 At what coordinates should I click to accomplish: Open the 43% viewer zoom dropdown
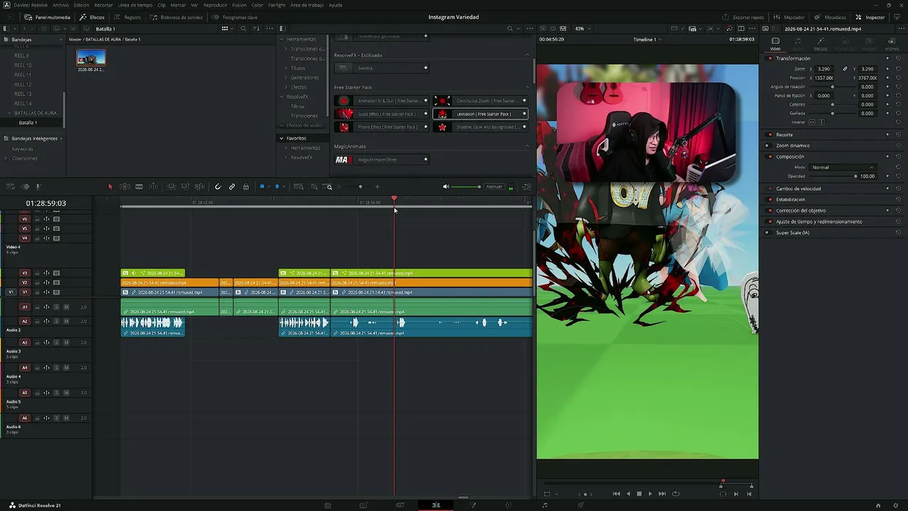coord(582,28)
